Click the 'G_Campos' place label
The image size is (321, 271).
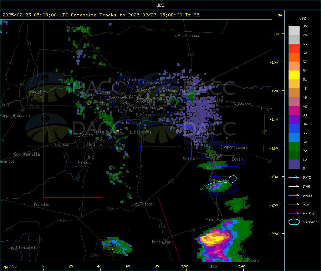click(x=242, y=104)
